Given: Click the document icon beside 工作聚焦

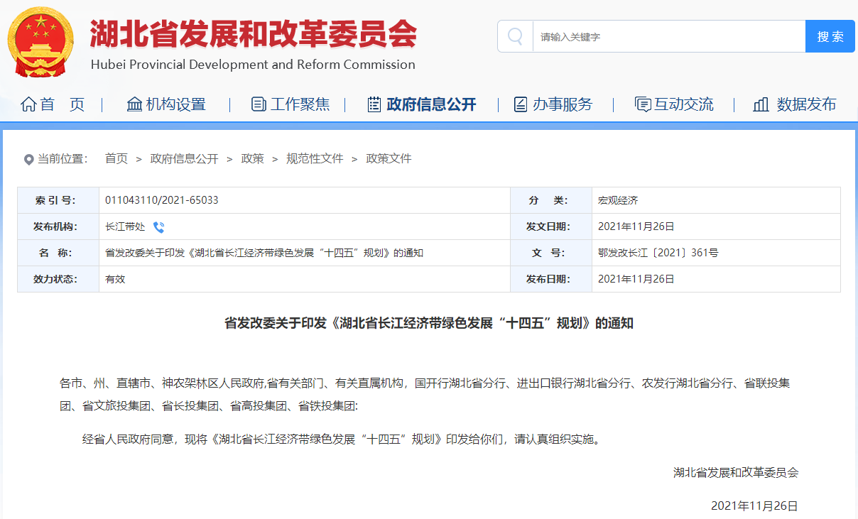Looking at the screenshot, I should 259,104.
